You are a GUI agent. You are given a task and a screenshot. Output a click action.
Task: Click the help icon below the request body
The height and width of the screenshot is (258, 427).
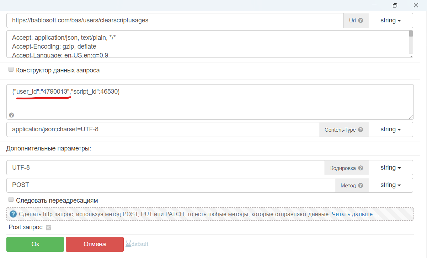click(11, 115)
